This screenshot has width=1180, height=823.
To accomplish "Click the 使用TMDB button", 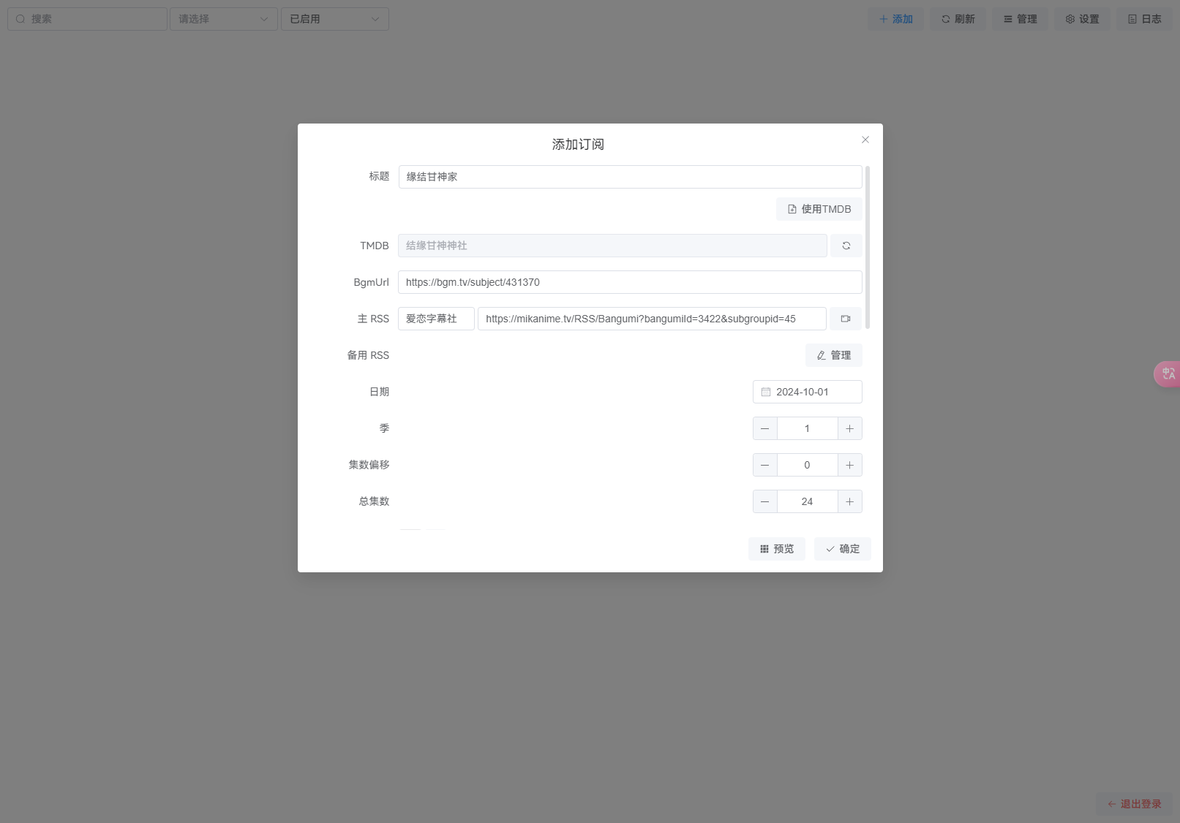I will pyautogui.click(x=819, y=209).
